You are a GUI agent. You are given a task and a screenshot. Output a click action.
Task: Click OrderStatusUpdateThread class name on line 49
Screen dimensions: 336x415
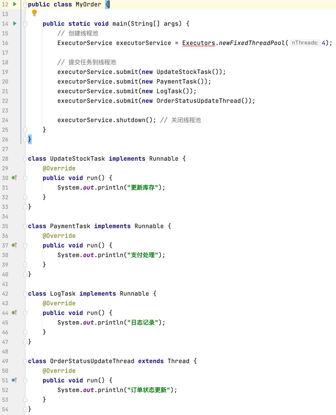pyautogui.click(x=92, y=361)
